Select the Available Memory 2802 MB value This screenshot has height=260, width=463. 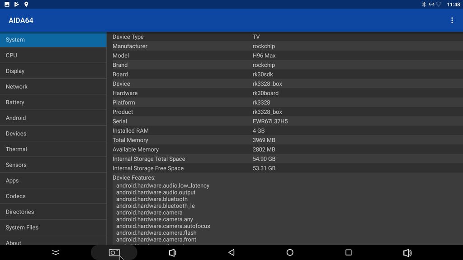pos(264,149)
